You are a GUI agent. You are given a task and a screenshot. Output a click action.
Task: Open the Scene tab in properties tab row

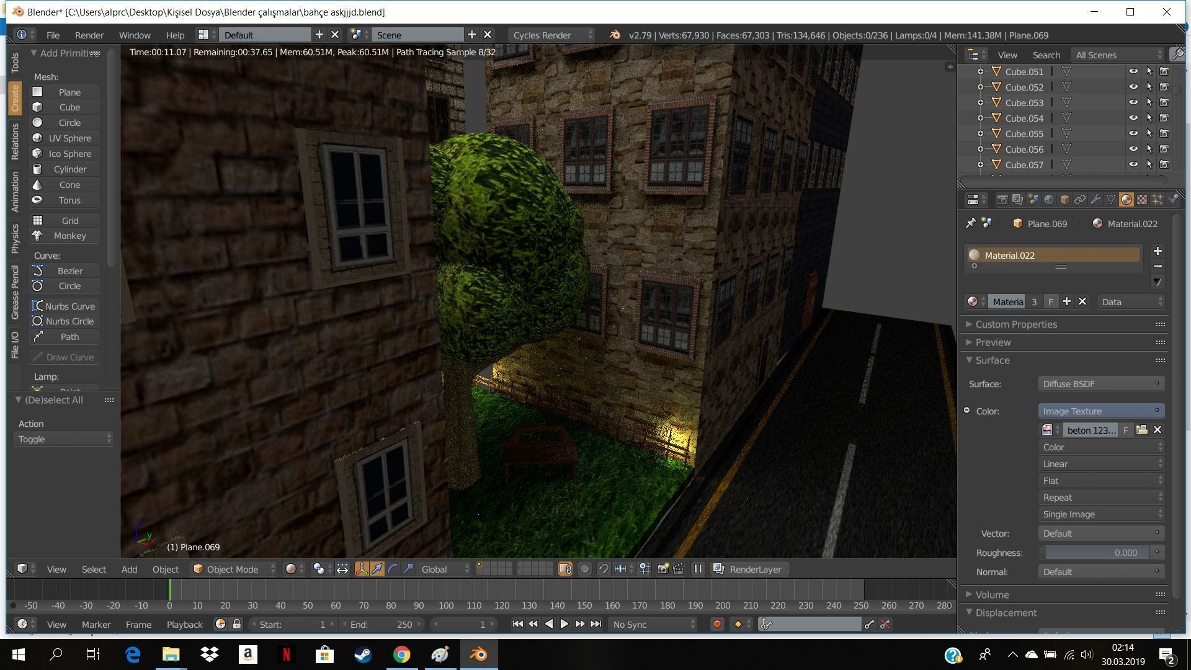click(x=1033, y=200)
